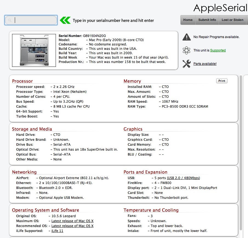Screen dimensions: 248x238
Task: Click '1067 MHz' RAM speed value
Action: [x=170, y=101]
